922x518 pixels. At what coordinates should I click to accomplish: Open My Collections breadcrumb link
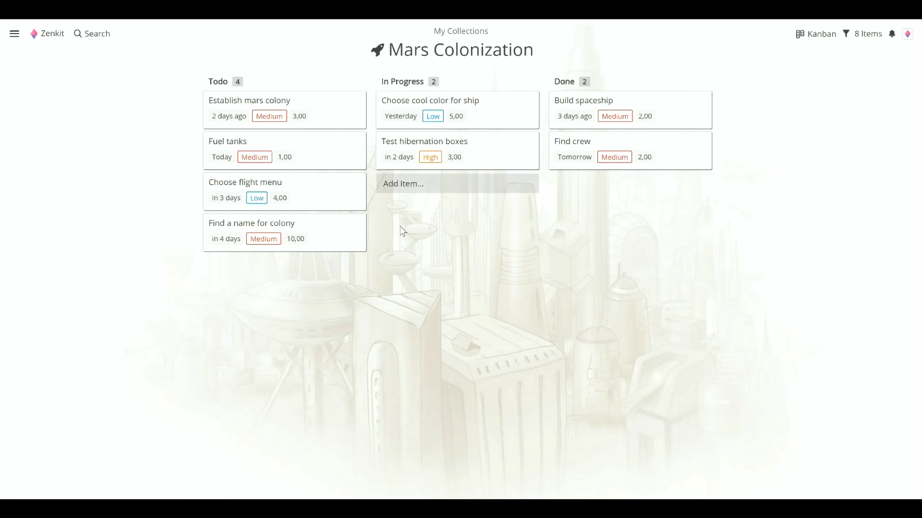(x=461, y=31)
